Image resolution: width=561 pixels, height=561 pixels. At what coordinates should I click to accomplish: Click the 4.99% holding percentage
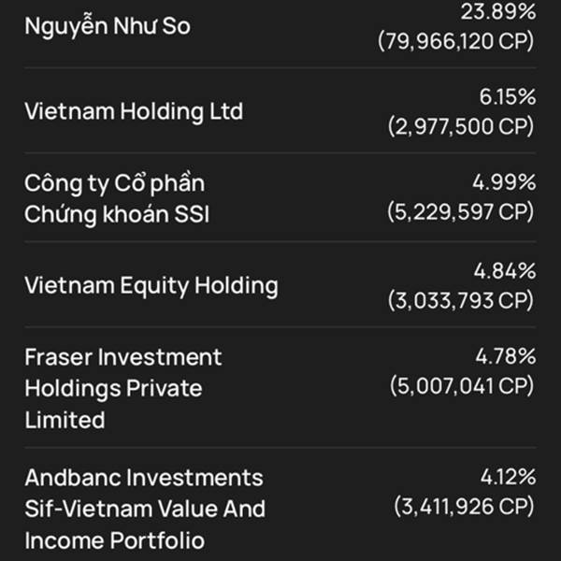504,182
